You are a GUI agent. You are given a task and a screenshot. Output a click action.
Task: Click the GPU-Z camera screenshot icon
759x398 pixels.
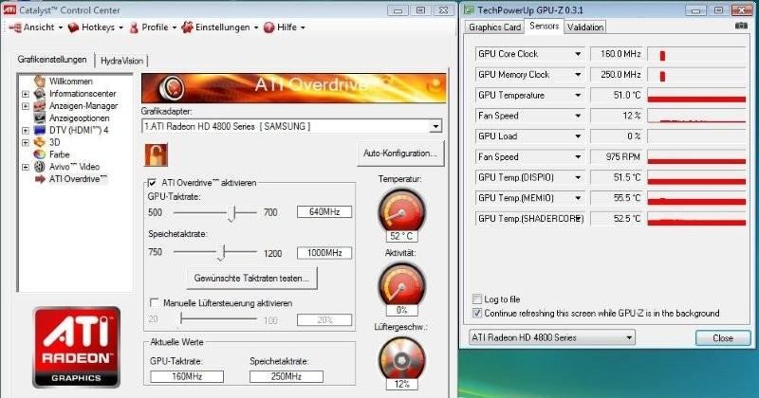pyautogui.click(x=741, y=26)
